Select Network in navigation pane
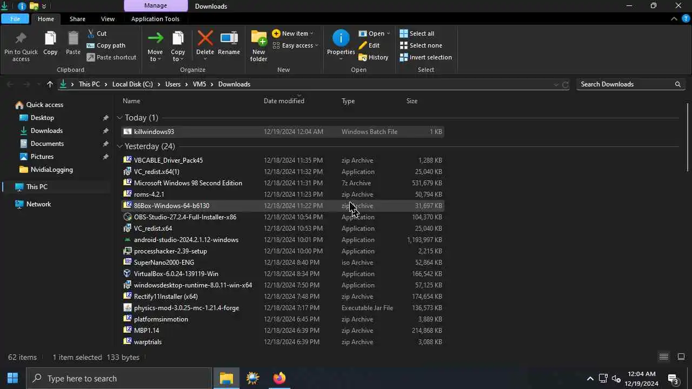This screenshot has width=692, height=389. 38,204
